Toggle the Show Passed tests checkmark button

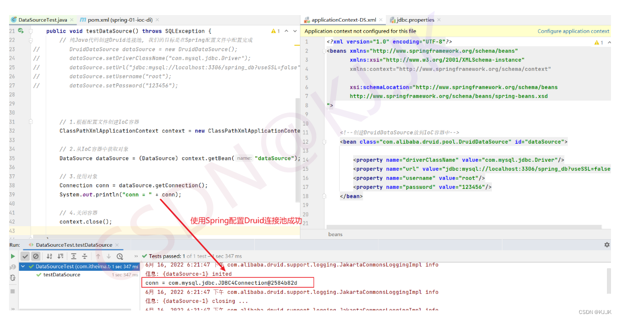(x=25, y=256)
